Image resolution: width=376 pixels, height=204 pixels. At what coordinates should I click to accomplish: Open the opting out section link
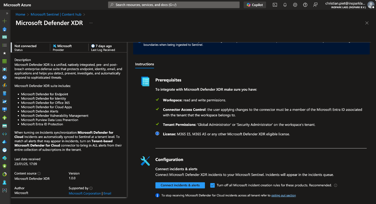click(x=284, y=195)
